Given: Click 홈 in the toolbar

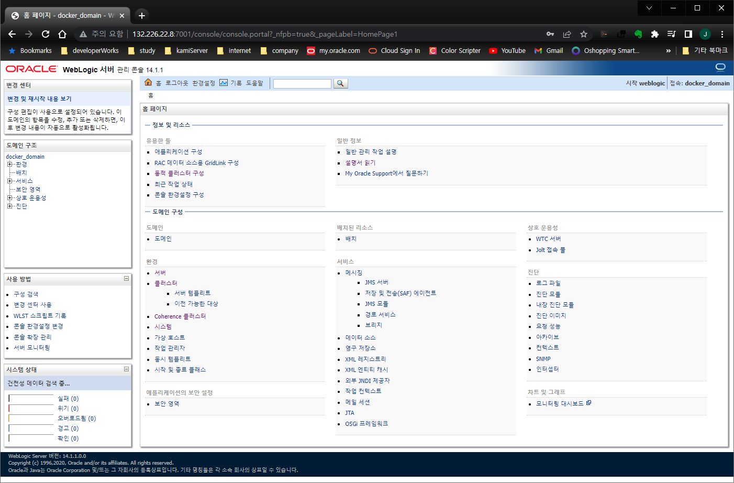Looking at the screenshot, I should (159, 83).
